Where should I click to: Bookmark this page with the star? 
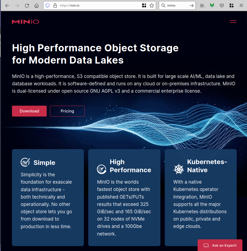click(x=152, y=5)
